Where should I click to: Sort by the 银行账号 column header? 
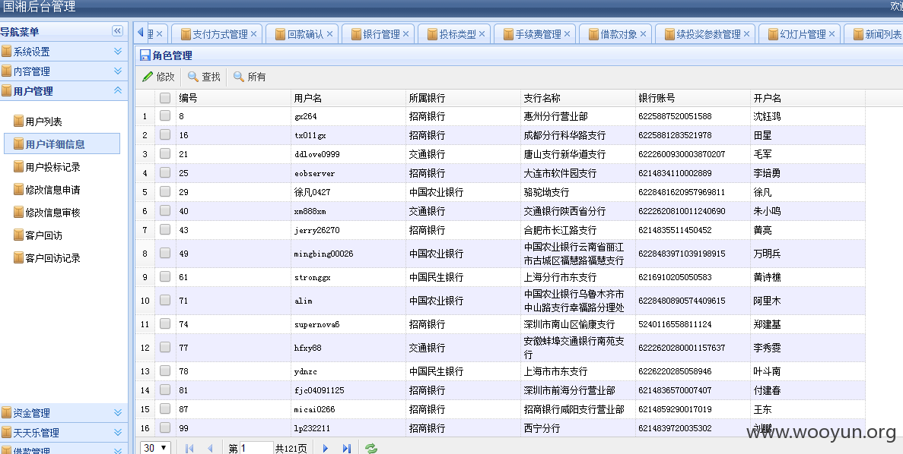[x=693, y=98]
